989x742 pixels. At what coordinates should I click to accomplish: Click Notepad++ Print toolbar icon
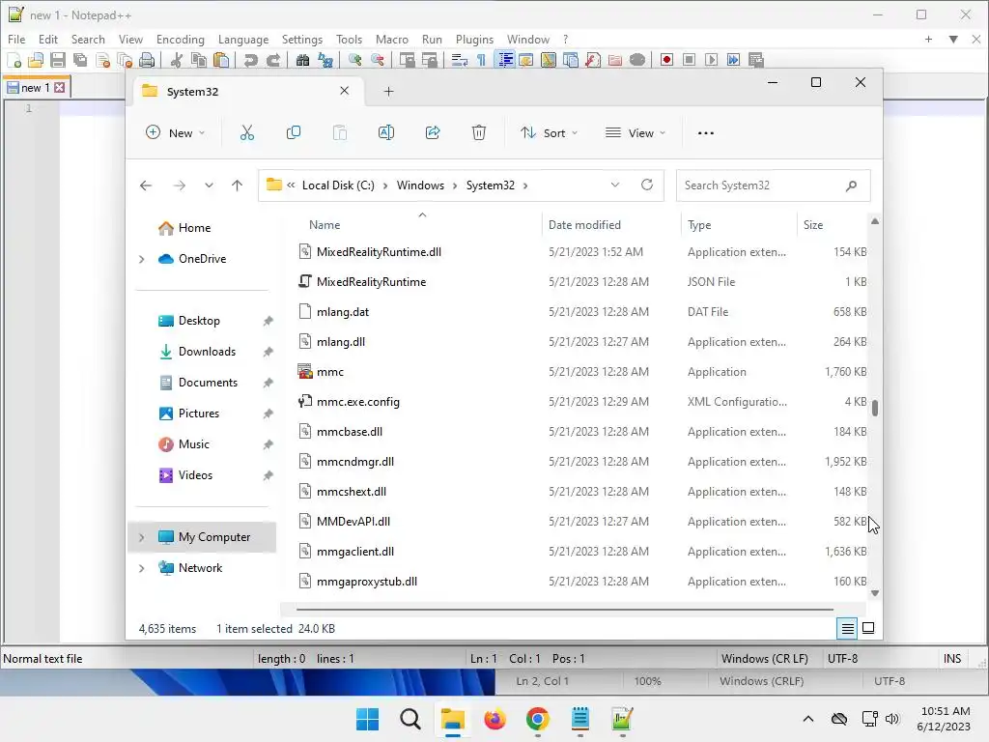[x=147, y=60]
